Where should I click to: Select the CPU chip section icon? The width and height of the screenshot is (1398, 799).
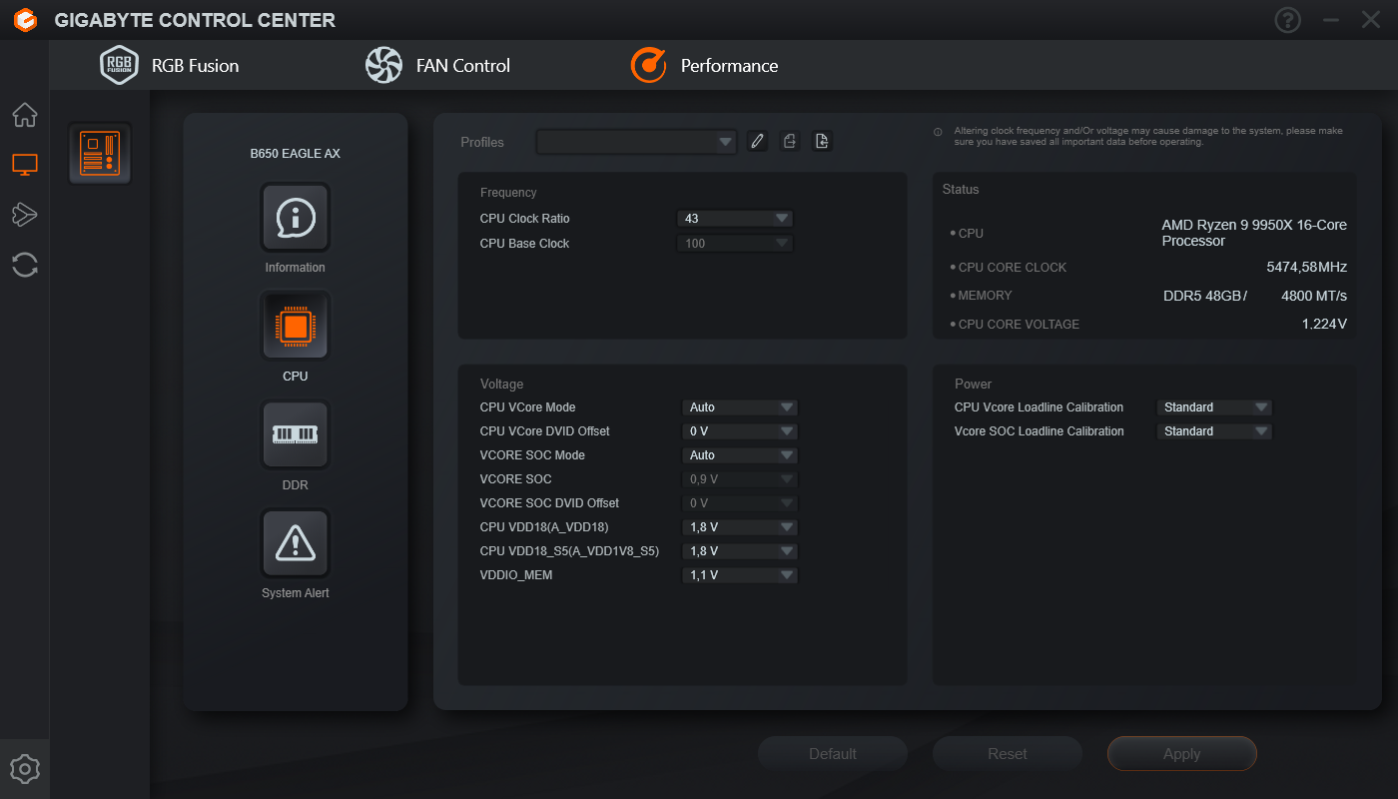(295, 326)
